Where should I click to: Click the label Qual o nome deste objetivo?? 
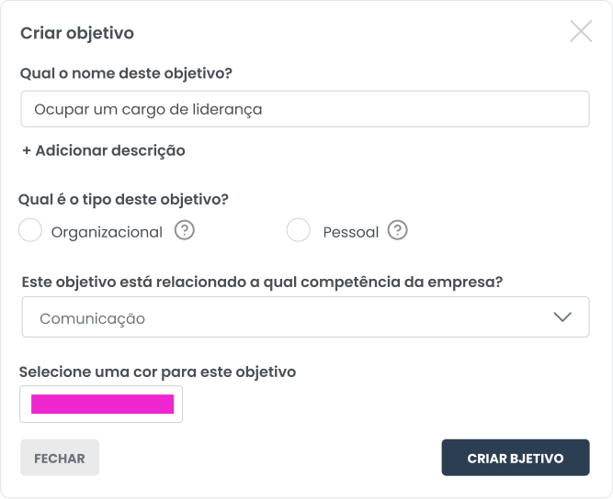[124, 73]
